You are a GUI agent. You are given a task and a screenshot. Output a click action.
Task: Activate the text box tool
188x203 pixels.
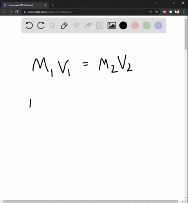pyautogui.click(x=99, y=25)
